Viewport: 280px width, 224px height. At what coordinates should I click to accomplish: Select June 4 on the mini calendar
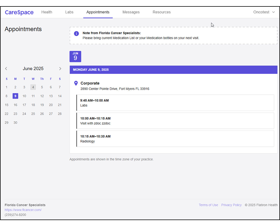point(33,87)
